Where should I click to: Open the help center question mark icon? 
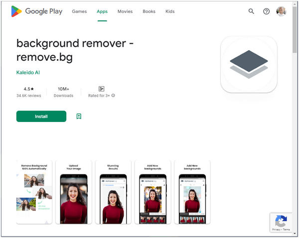267,11
